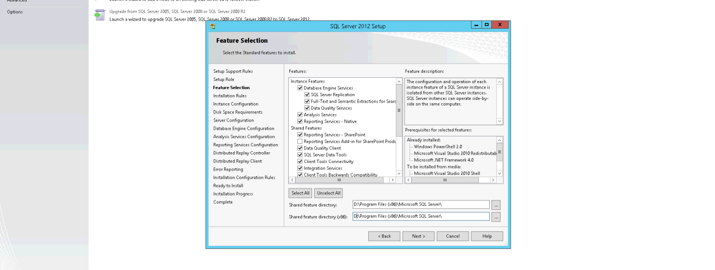715x270 pixels.
Task: Click Instance Features group heading
Action: click(308, 81)
